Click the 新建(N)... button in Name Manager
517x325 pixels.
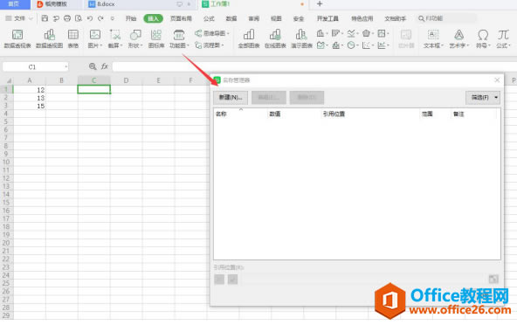tap(231, 97)
